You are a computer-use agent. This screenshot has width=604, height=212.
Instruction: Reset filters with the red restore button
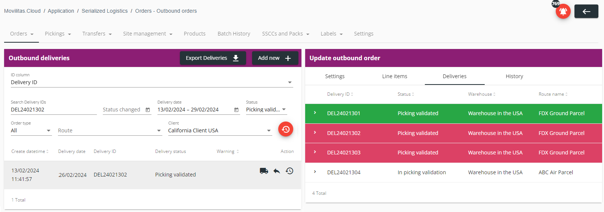point(286,129)
